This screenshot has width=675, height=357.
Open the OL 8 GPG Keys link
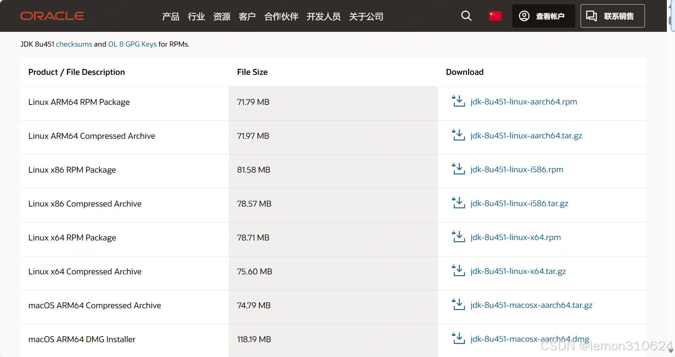coord(132,44)
